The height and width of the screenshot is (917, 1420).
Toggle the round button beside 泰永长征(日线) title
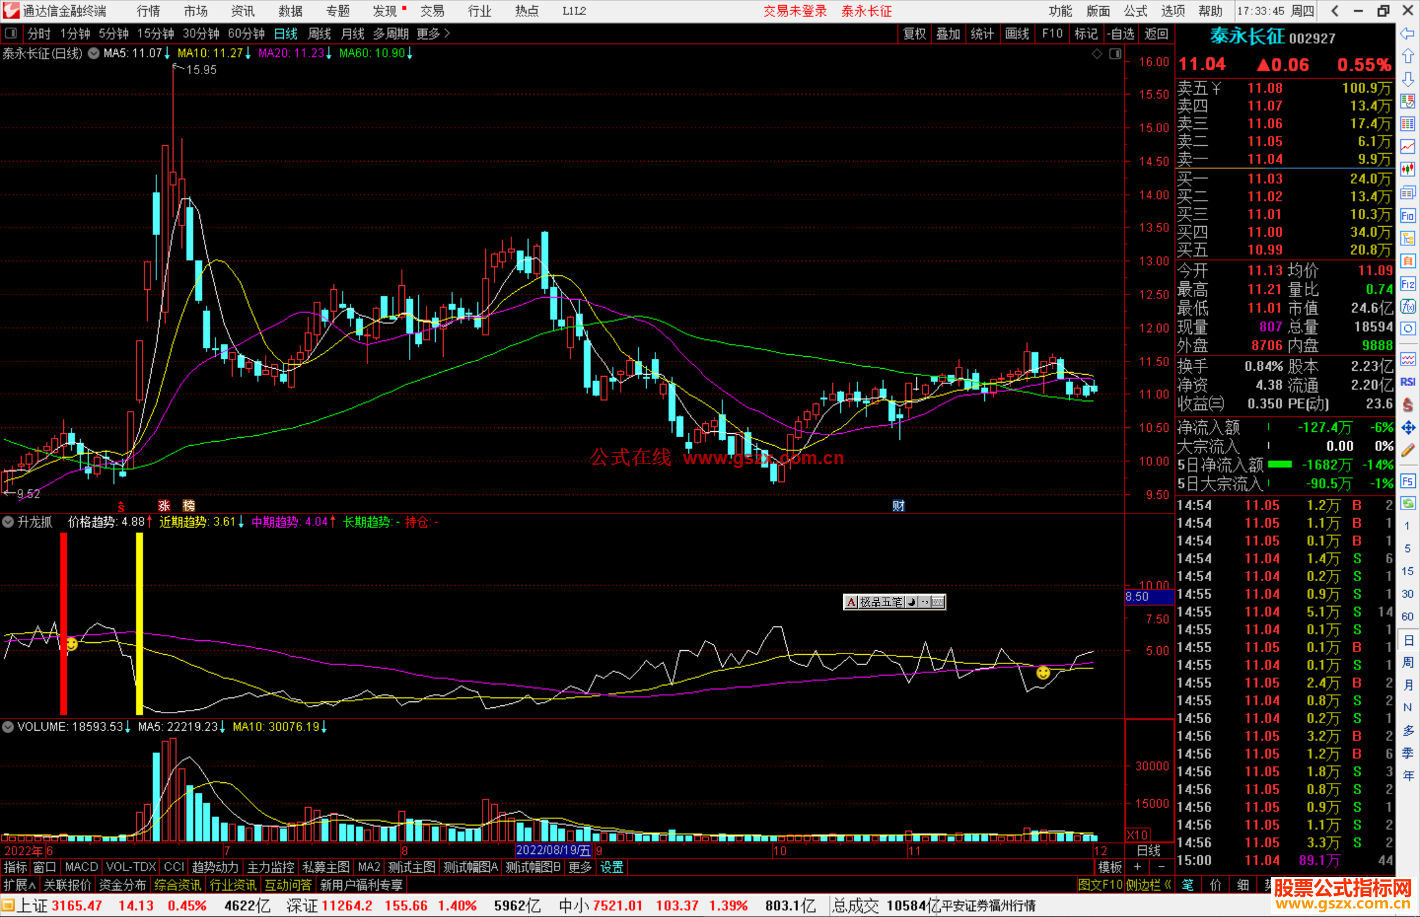tap(94, 53)
